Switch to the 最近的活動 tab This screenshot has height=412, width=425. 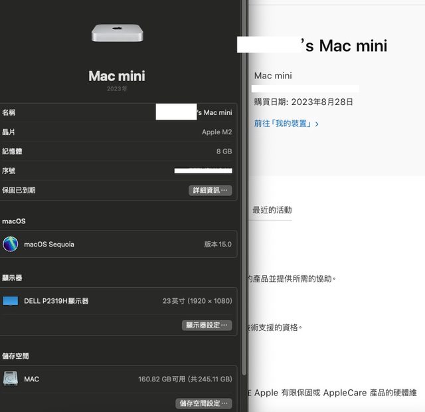[272, 210]
